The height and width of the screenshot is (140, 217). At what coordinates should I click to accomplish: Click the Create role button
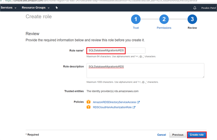coord(197,135)
